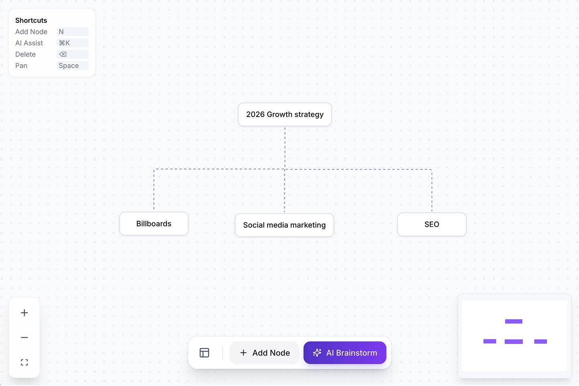Image resolution: width=579 pixels, height=386 pixels.
Task: Click the top node in the minimap
Action: pyautogui.click(x=513, y=321)
